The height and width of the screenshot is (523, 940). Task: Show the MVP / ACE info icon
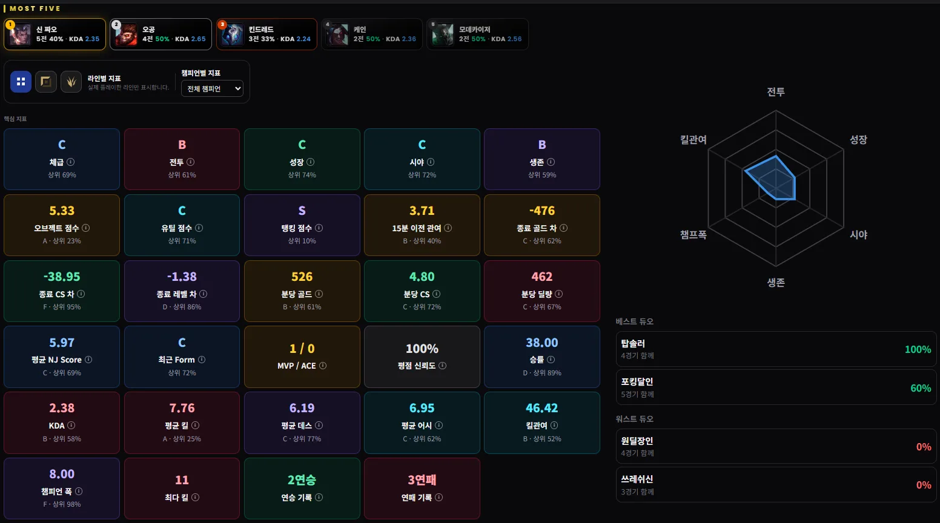click(x=323, y=366)
